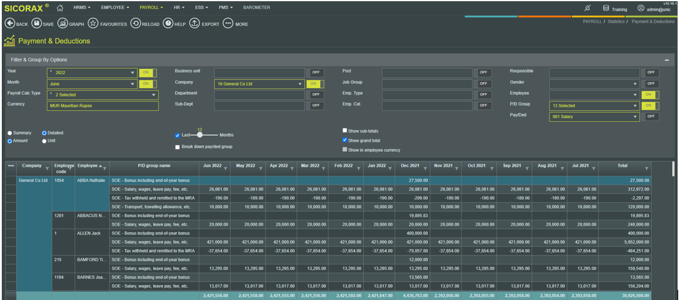The height and width of the screenshot is (300, 680).
Task: Open the Graph icon in toolbar
Action: (x=62, y=24)
